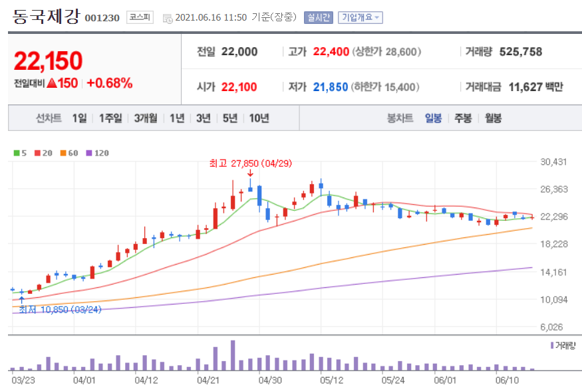Click the red 20-day moving average swatch
Image resolution: width=582 pixels, height=389 pixels.
pyautogui.click(x=37, y=153)
